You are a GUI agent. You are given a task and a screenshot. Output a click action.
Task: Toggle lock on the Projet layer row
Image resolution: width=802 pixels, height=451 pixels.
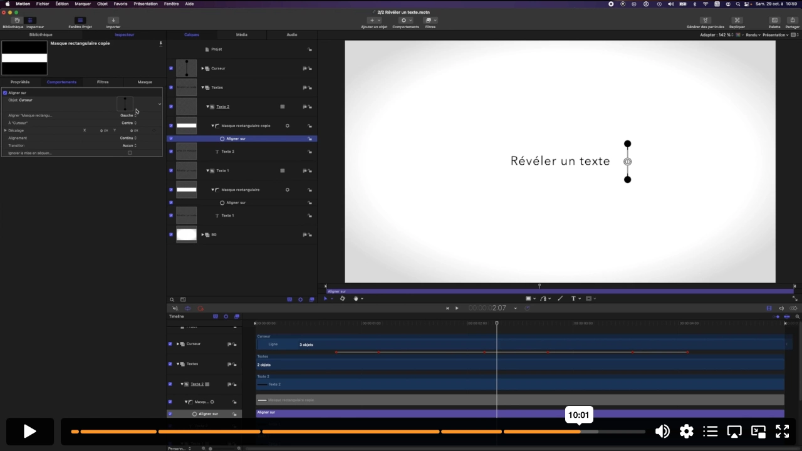(x=310, y=49)
